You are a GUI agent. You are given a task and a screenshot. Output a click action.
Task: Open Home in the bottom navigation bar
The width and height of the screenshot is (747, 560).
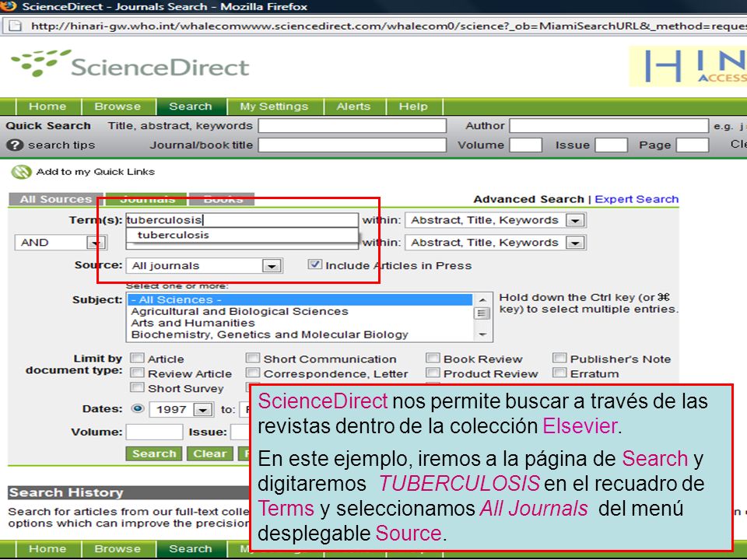point(47,548)
